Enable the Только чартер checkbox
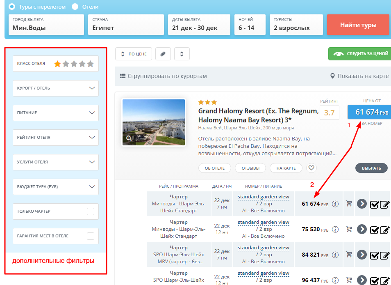This screenshot has width=391, height=285. [x=91, y=211]
